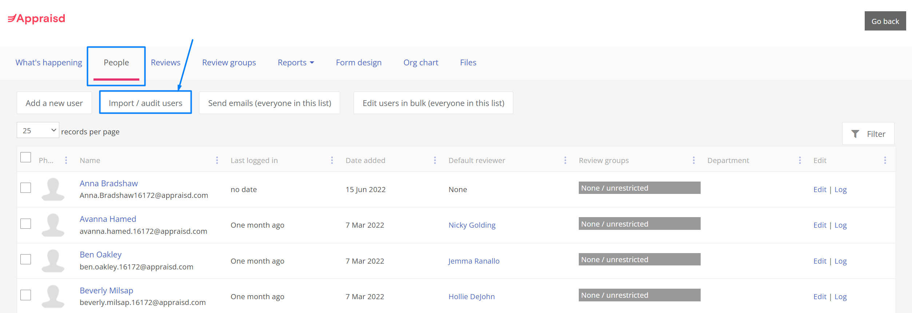Expand the Reports dropdown menu
912x313 pixels.
(x=295, y=62)
